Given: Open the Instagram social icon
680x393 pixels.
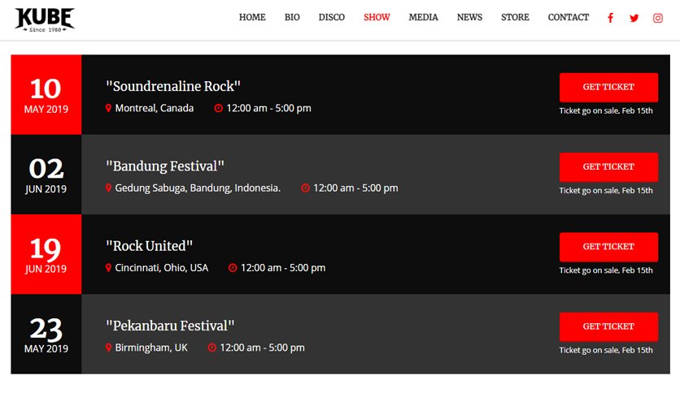Looking at the screenshot, I should coord(658,18).
